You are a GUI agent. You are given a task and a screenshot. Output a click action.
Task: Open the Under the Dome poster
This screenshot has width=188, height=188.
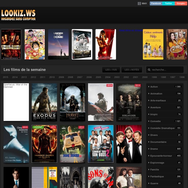[x=58, y=44]
